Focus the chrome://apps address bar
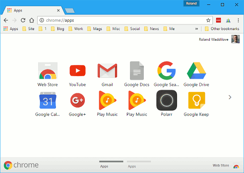This screenshot has width=244, height=173. click(125, 20)
